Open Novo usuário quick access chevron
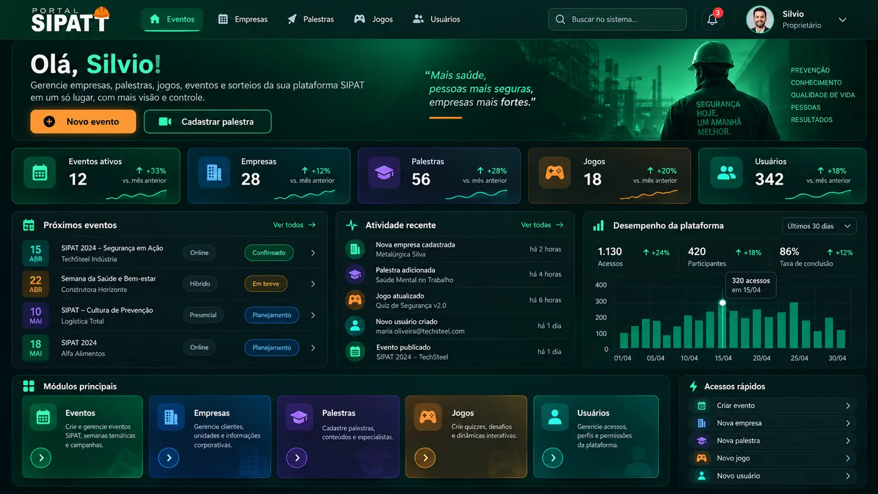Viewport: 878px width, 494px height. point(848,476)
